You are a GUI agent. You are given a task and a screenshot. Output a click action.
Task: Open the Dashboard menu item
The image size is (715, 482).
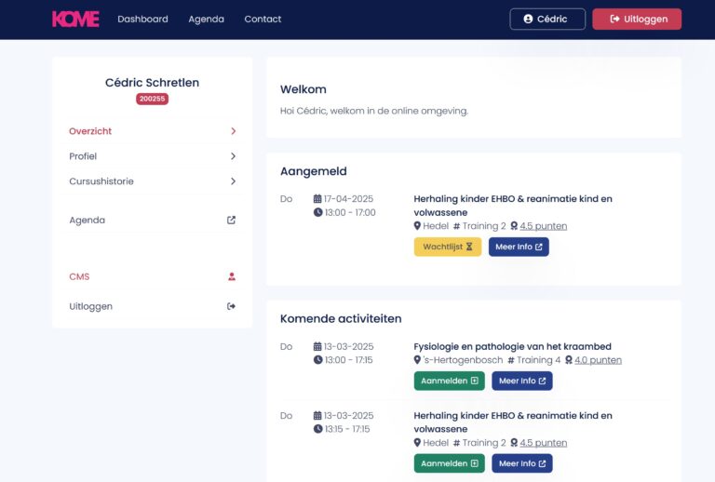tap(142, 20)
